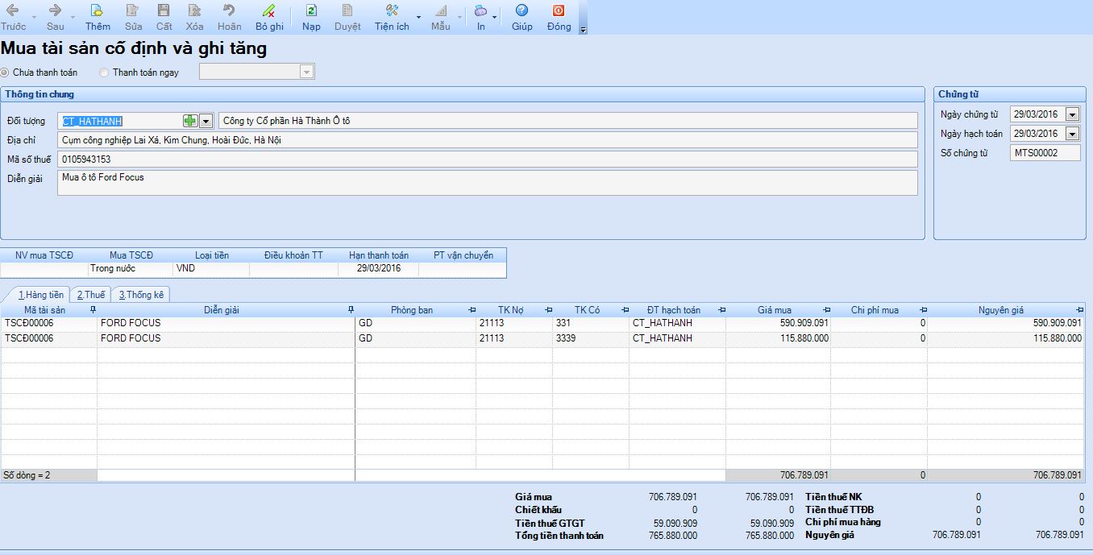Click green plus to add Đối tượng
Viewport: 1093px width, 555px height.
[189, 121]
